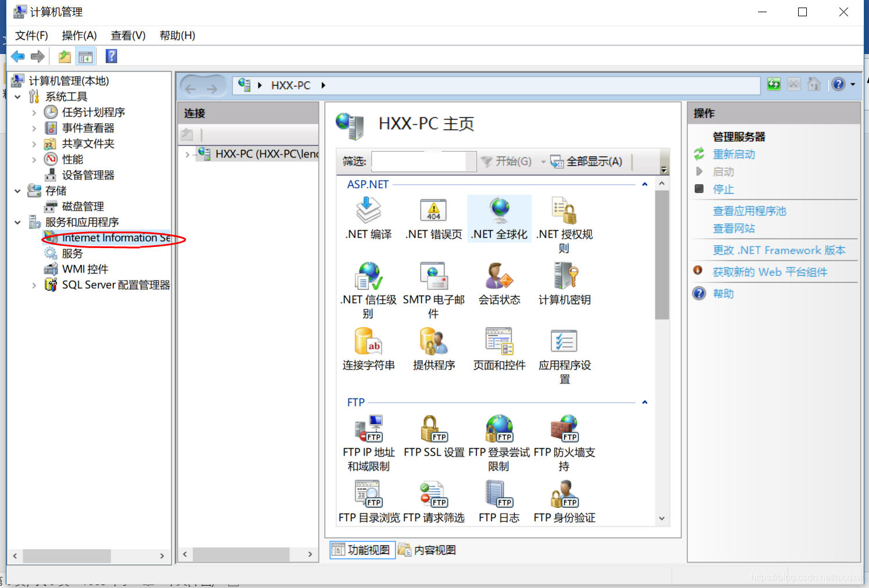Viewport: 869px width, 588px height.
Task: Open the FTP 防火墙支持 icon
Action: [x=565, y=430]
